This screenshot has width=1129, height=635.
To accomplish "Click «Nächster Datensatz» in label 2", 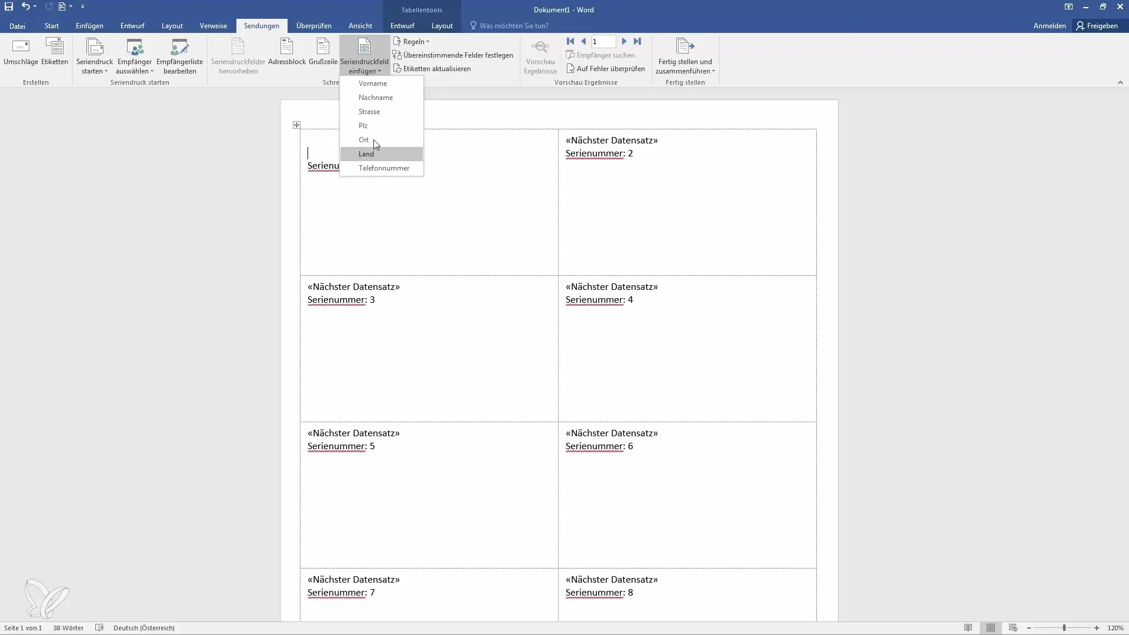I will point(612,141).
